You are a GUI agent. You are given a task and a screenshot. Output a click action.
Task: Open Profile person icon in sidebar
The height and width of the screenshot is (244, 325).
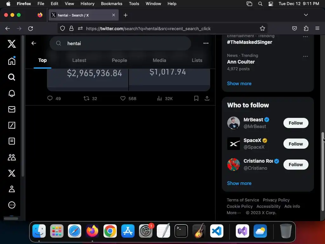tap(12, 189)
